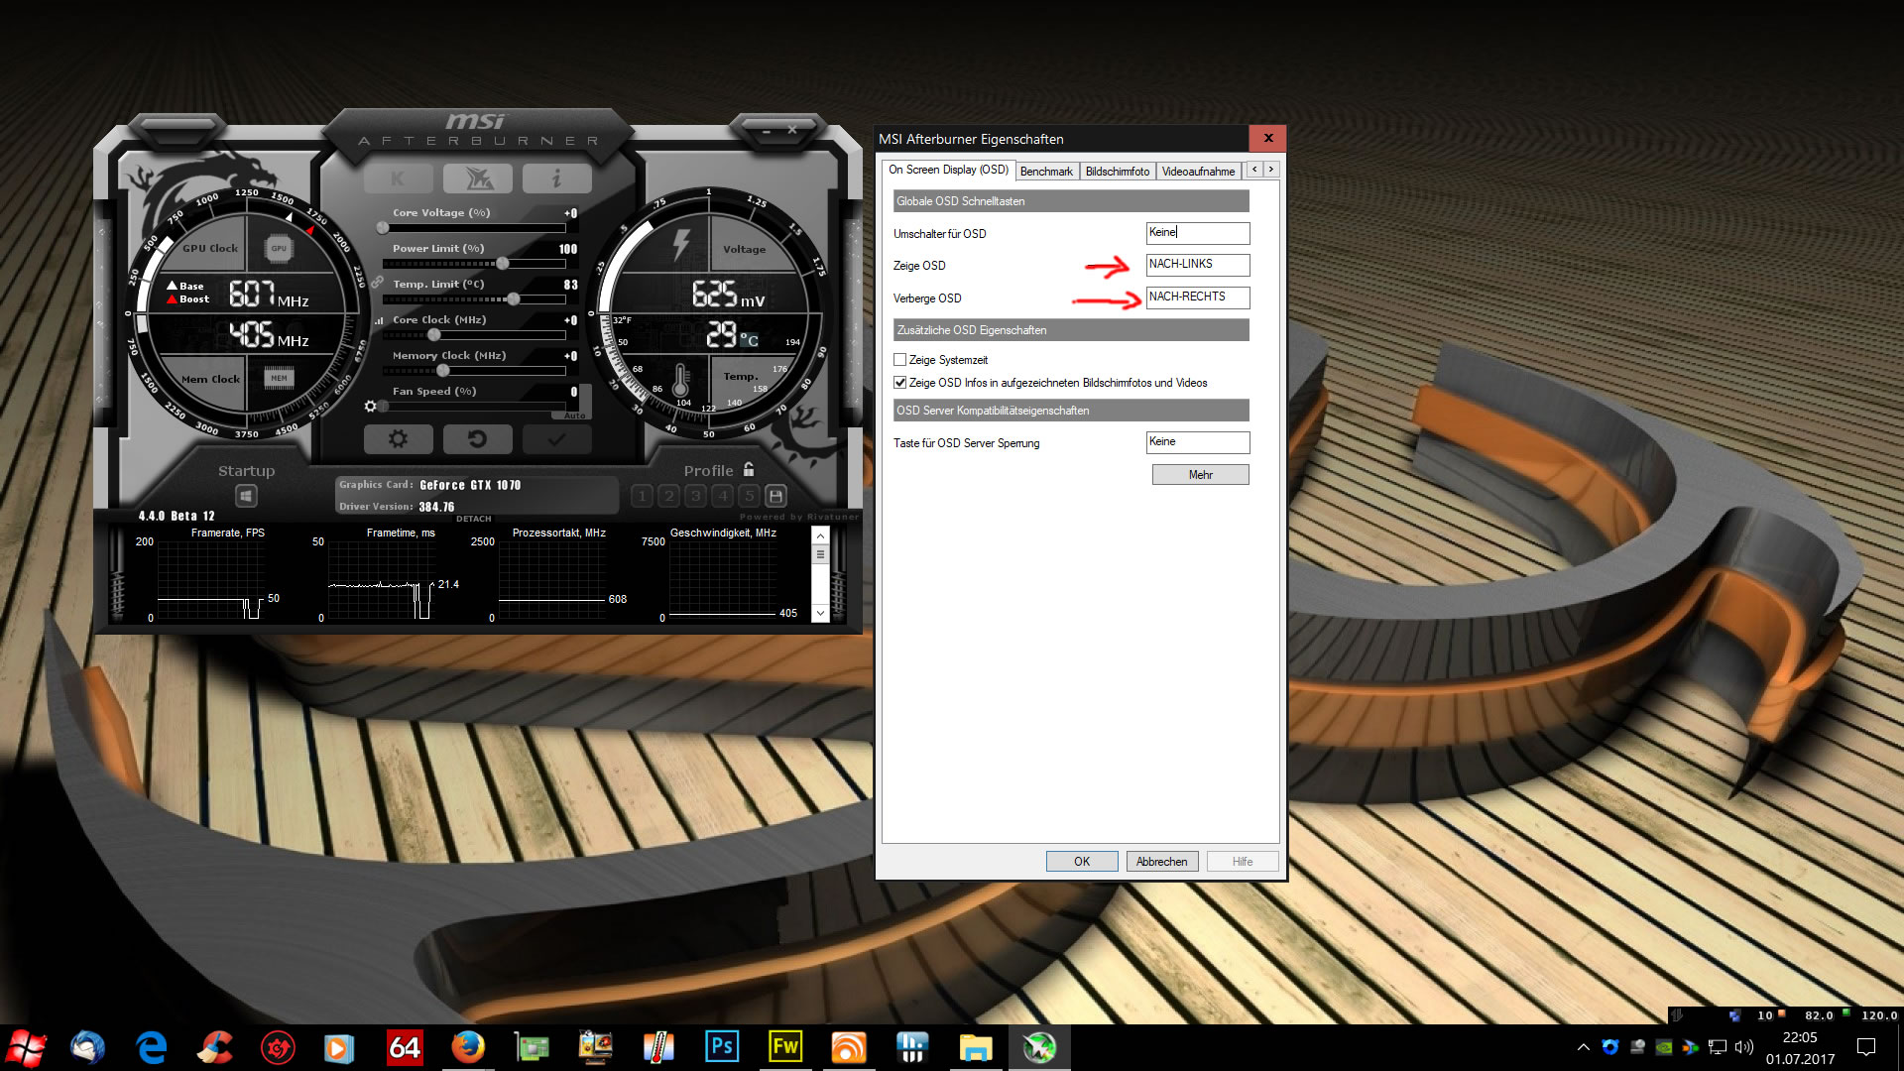This screenshot has width=1904, height=1071.
Task: Enable the Zeige Systemzeit checkbox
Action: coord(900,360)
